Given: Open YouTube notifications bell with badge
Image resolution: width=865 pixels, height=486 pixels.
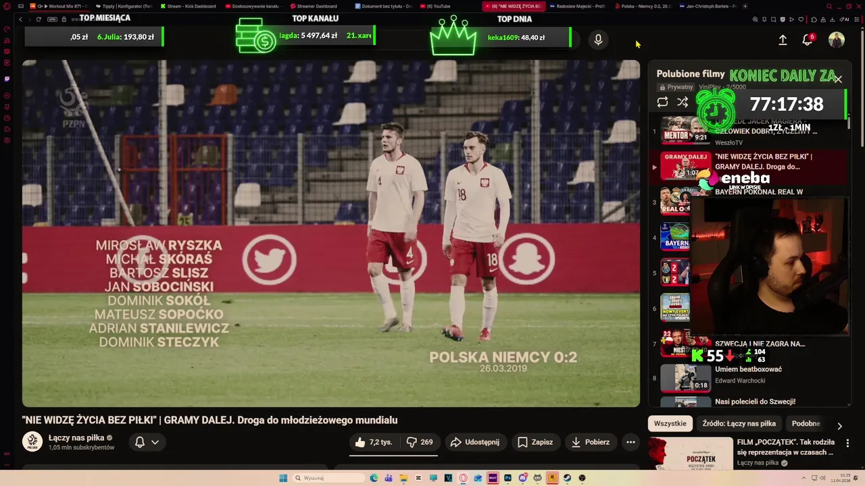Looking at the screenshot, I should [x=808, y=40].
